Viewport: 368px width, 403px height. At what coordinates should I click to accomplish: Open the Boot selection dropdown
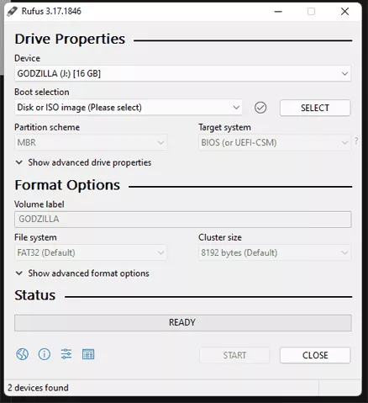pos(129,108)
